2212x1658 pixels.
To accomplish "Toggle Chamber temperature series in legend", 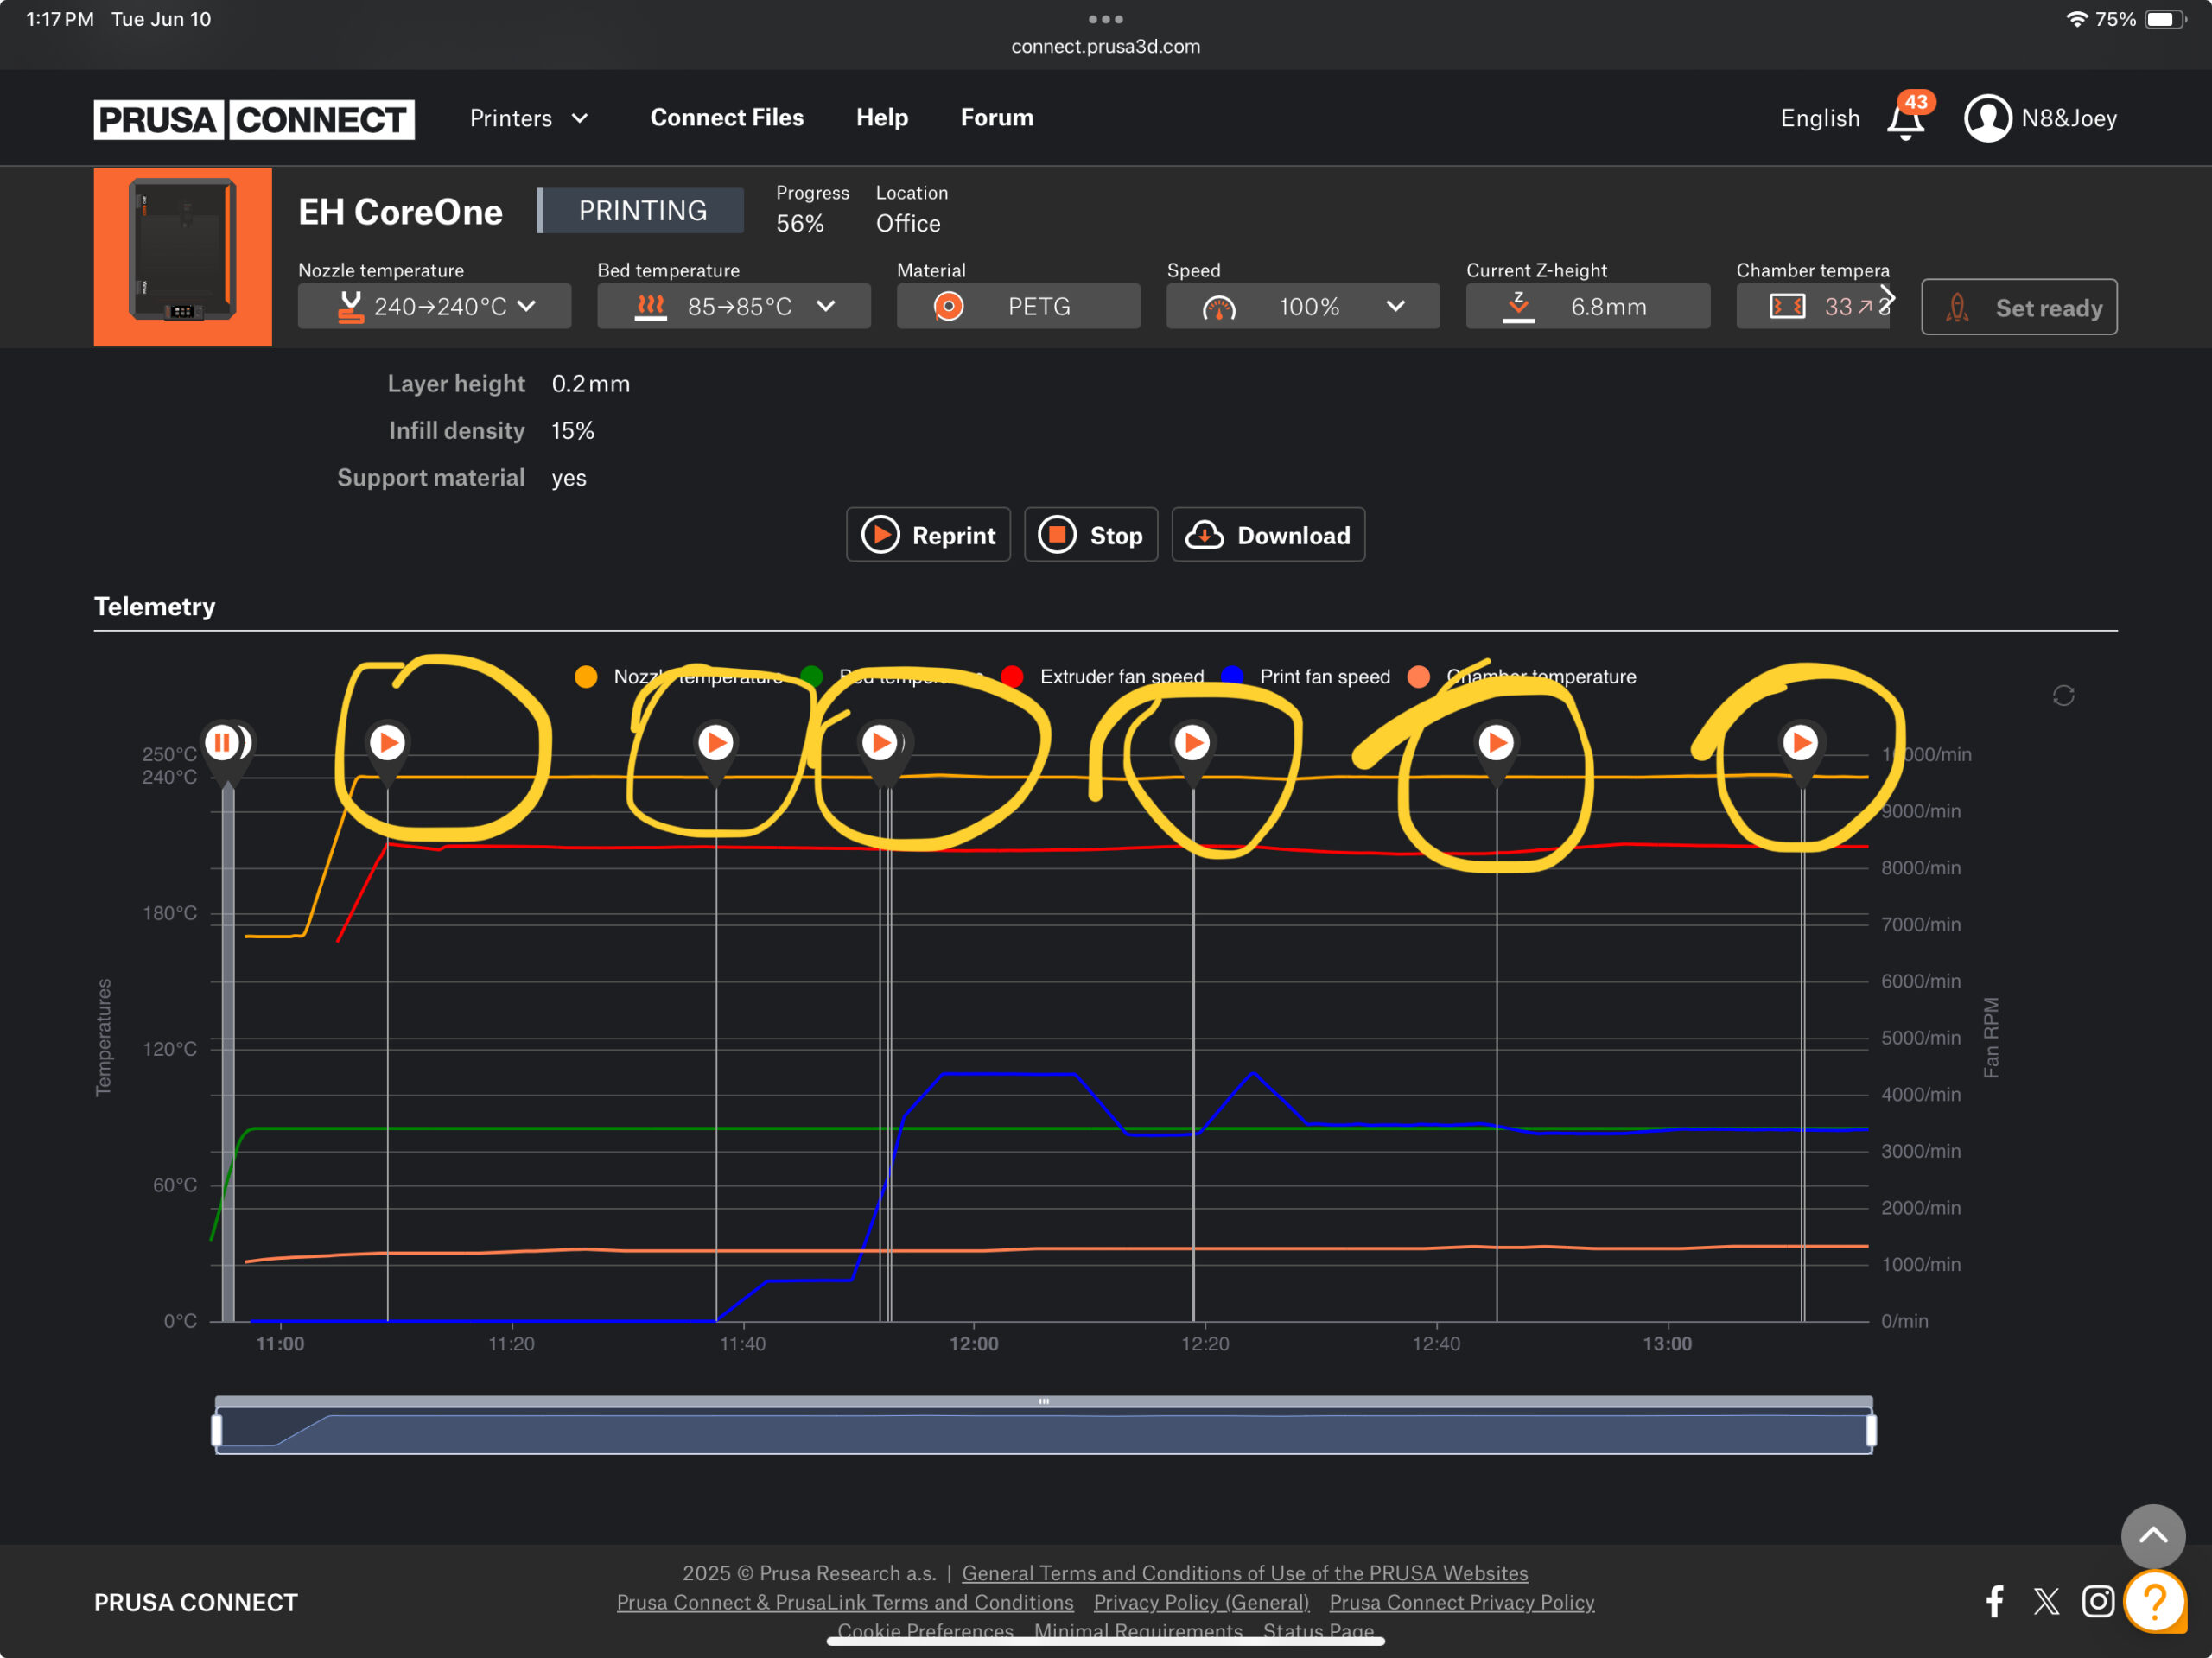I will click(x=1522, y=677).
